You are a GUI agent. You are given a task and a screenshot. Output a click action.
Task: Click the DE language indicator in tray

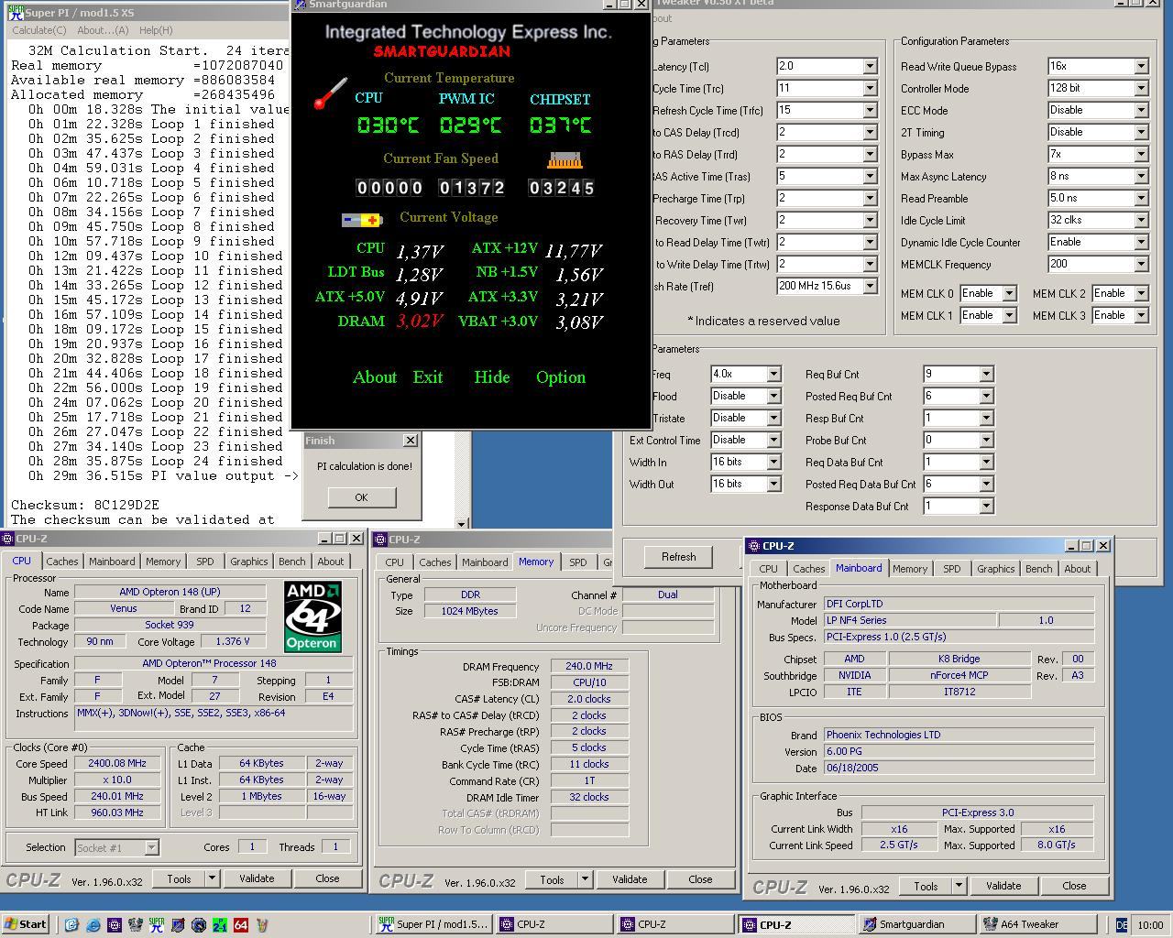pos(1123,924)
